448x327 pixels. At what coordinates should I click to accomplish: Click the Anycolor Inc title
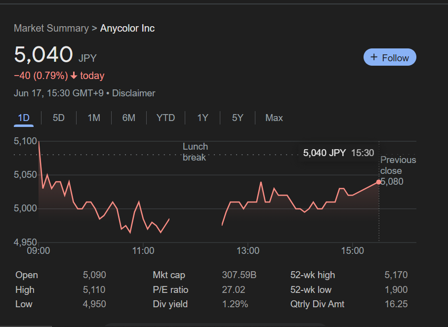127,28
